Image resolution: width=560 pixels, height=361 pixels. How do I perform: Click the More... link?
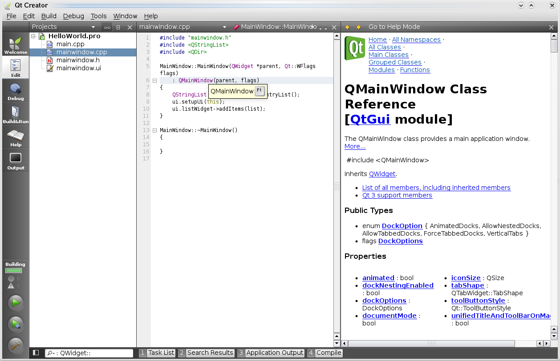pos(355,146)
